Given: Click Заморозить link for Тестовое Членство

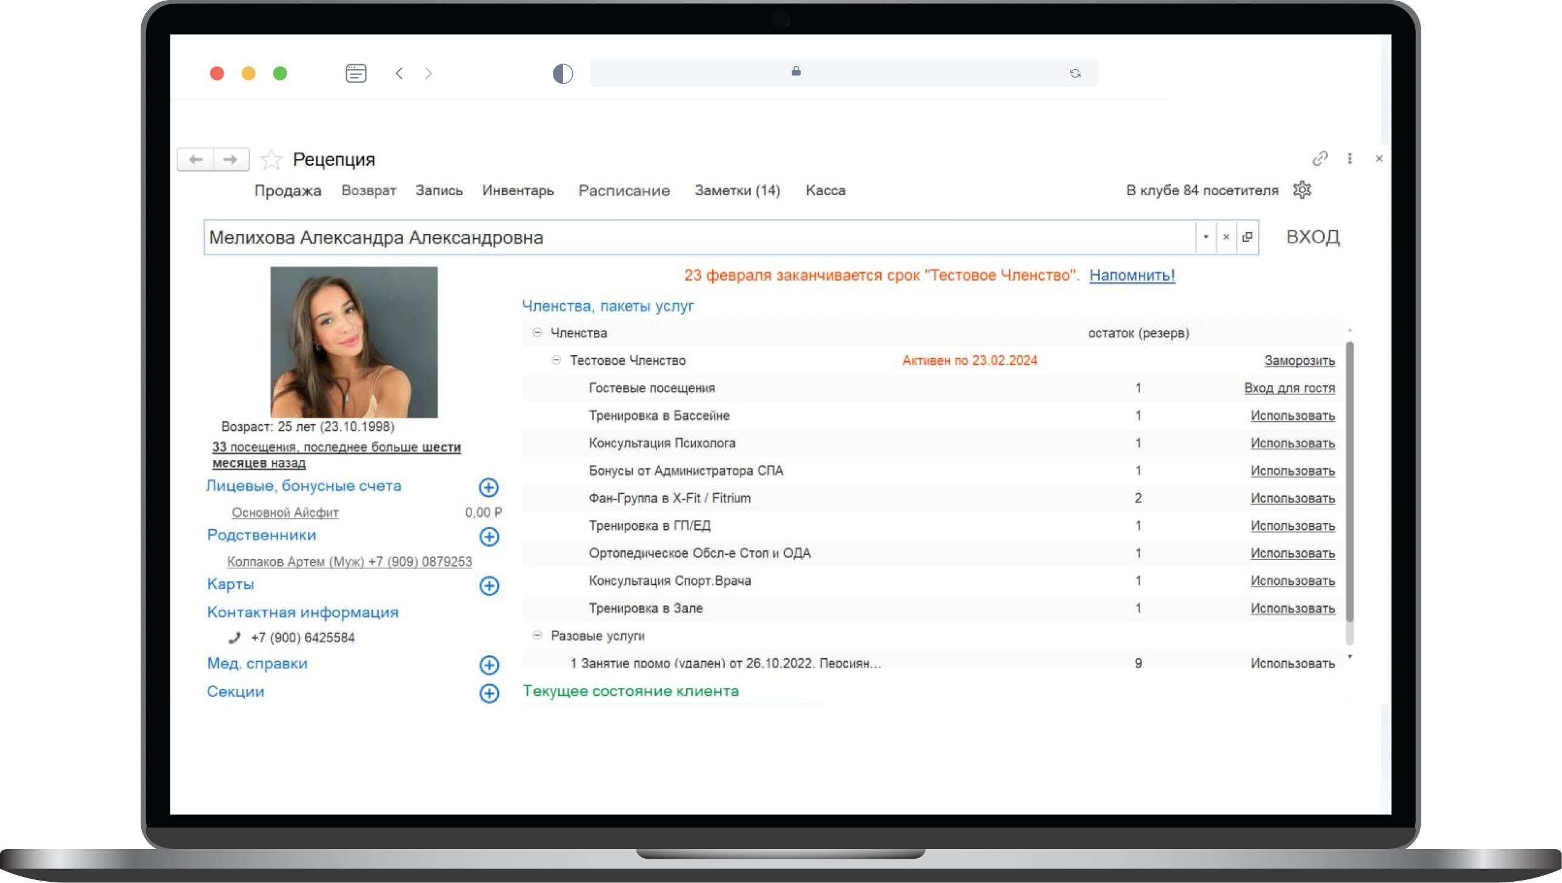Looking at the screenshot, I should pos(1300,361).
